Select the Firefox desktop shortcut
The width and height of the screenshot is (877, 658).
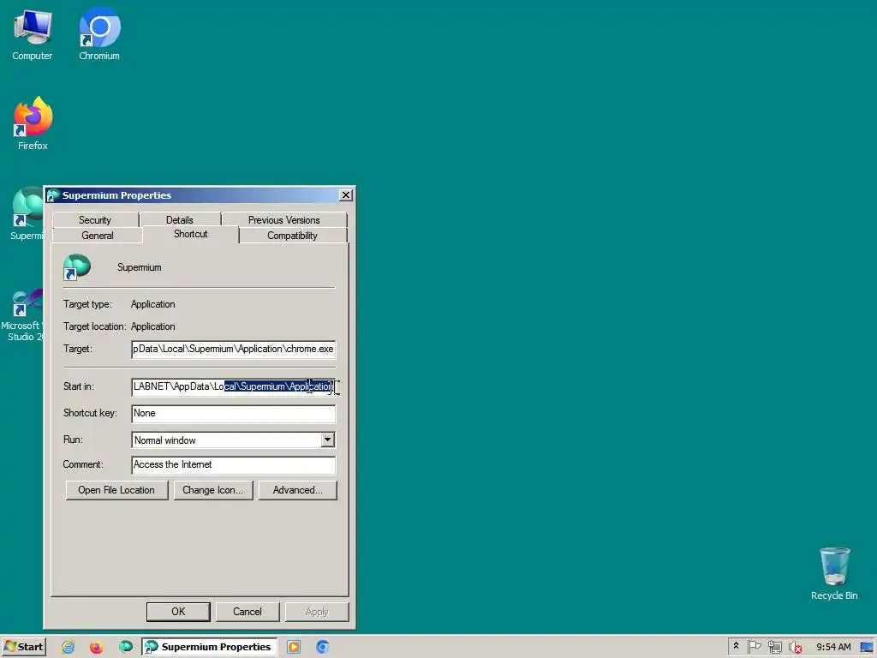pos(33,123)
